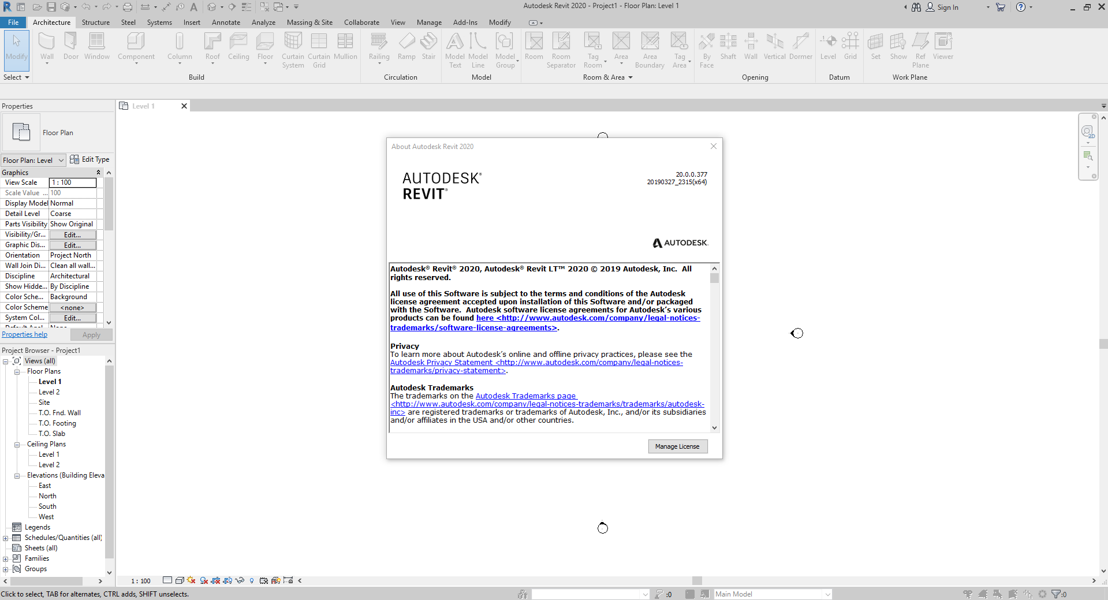The height and width of the screenshot is (600, 1108).
Task: Select the Area Boundary tool
Action: pos(650,50)
